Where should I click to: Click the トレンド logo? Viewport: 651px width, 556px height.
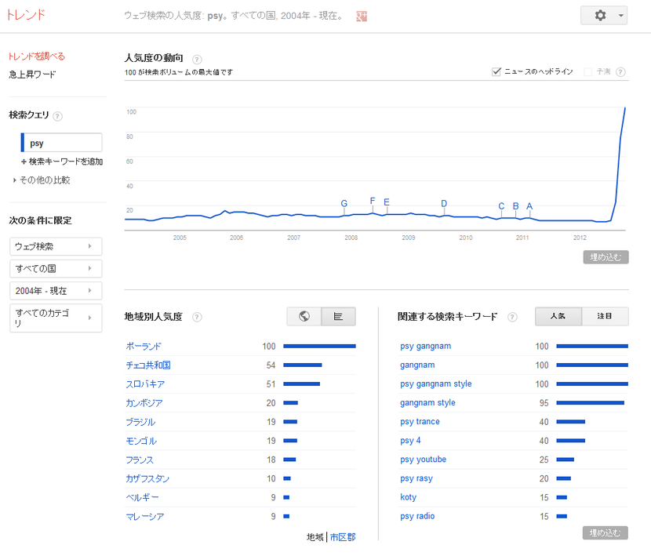[x=26, y=15]
